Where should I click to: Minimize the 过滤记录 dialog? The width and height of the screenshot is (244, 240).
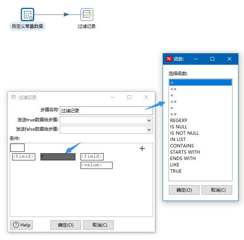pyautogui.click(x=113, y=97)
